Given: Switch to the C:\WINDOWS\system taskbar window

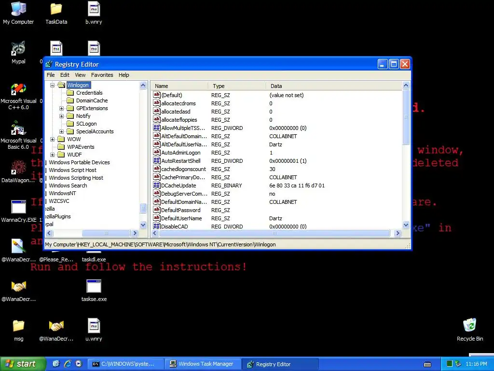Looking at the screenshot, I should click(x=125, y=364).
